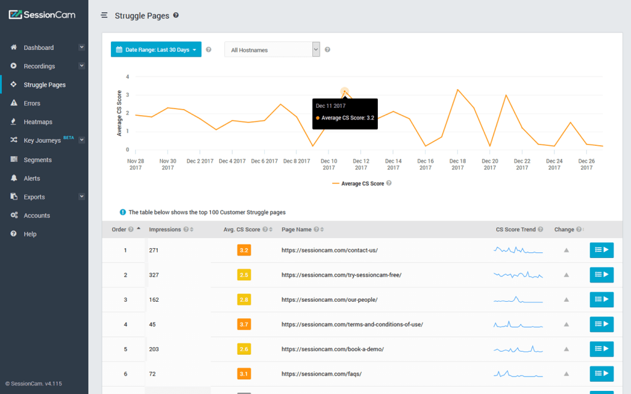The height and width of the screenshot is (394, 631).
Task: Click the Help question icon in sidebar
Action: click(14, 233)
